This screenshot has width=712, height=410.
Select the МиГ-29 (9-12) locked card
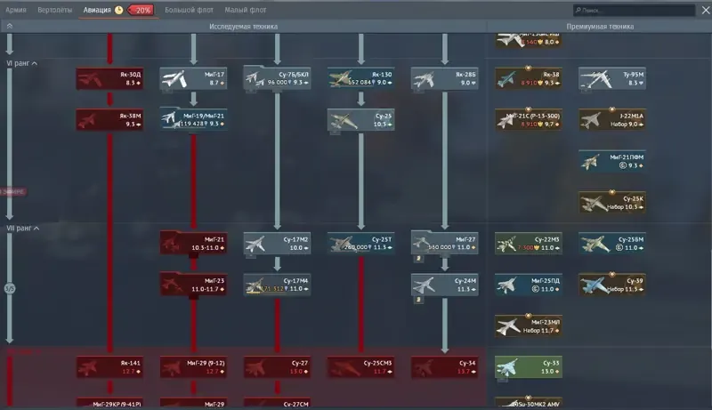click(193, 367)
